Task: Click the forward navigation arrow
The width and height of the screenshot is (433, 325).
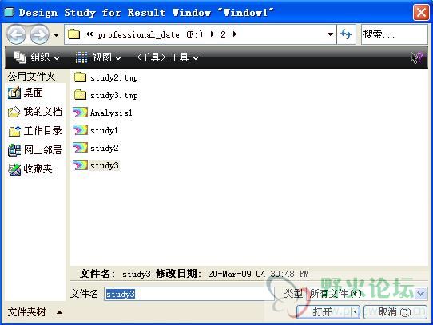Action: (x=39, y=34)
